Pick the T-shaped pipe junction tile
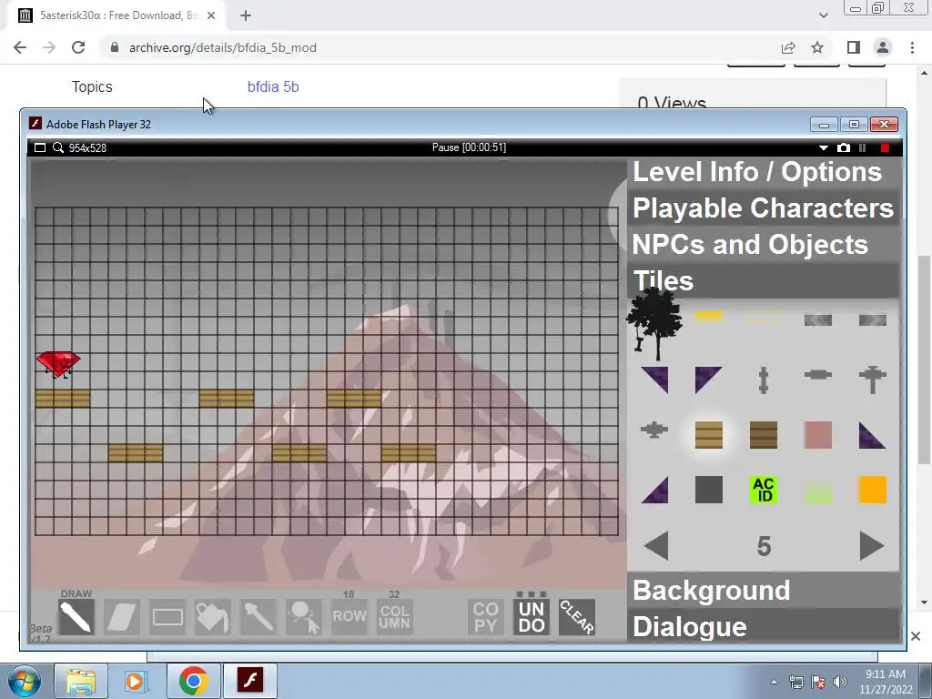 [873, 380]
